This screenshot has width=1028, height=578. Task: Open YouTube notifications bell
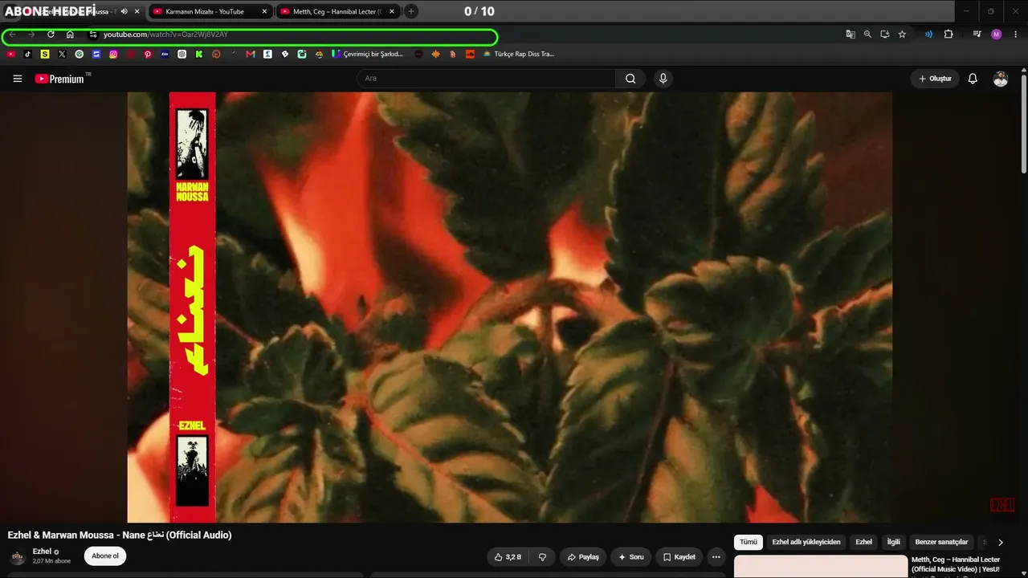(973, 79)
